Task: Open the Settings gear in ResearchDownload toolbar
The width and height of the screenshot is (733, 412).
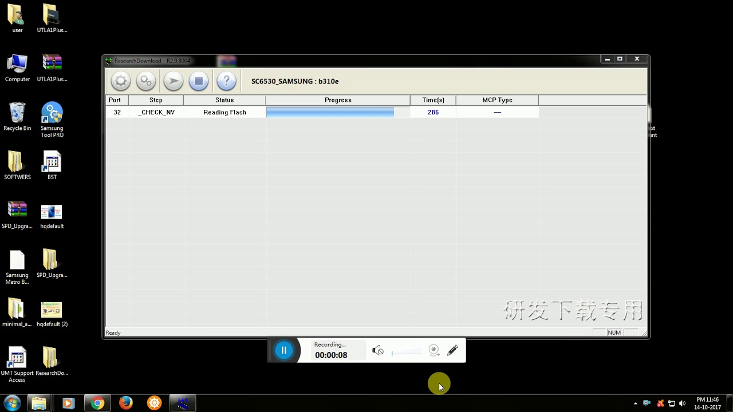Action: [x=121, y=81]
